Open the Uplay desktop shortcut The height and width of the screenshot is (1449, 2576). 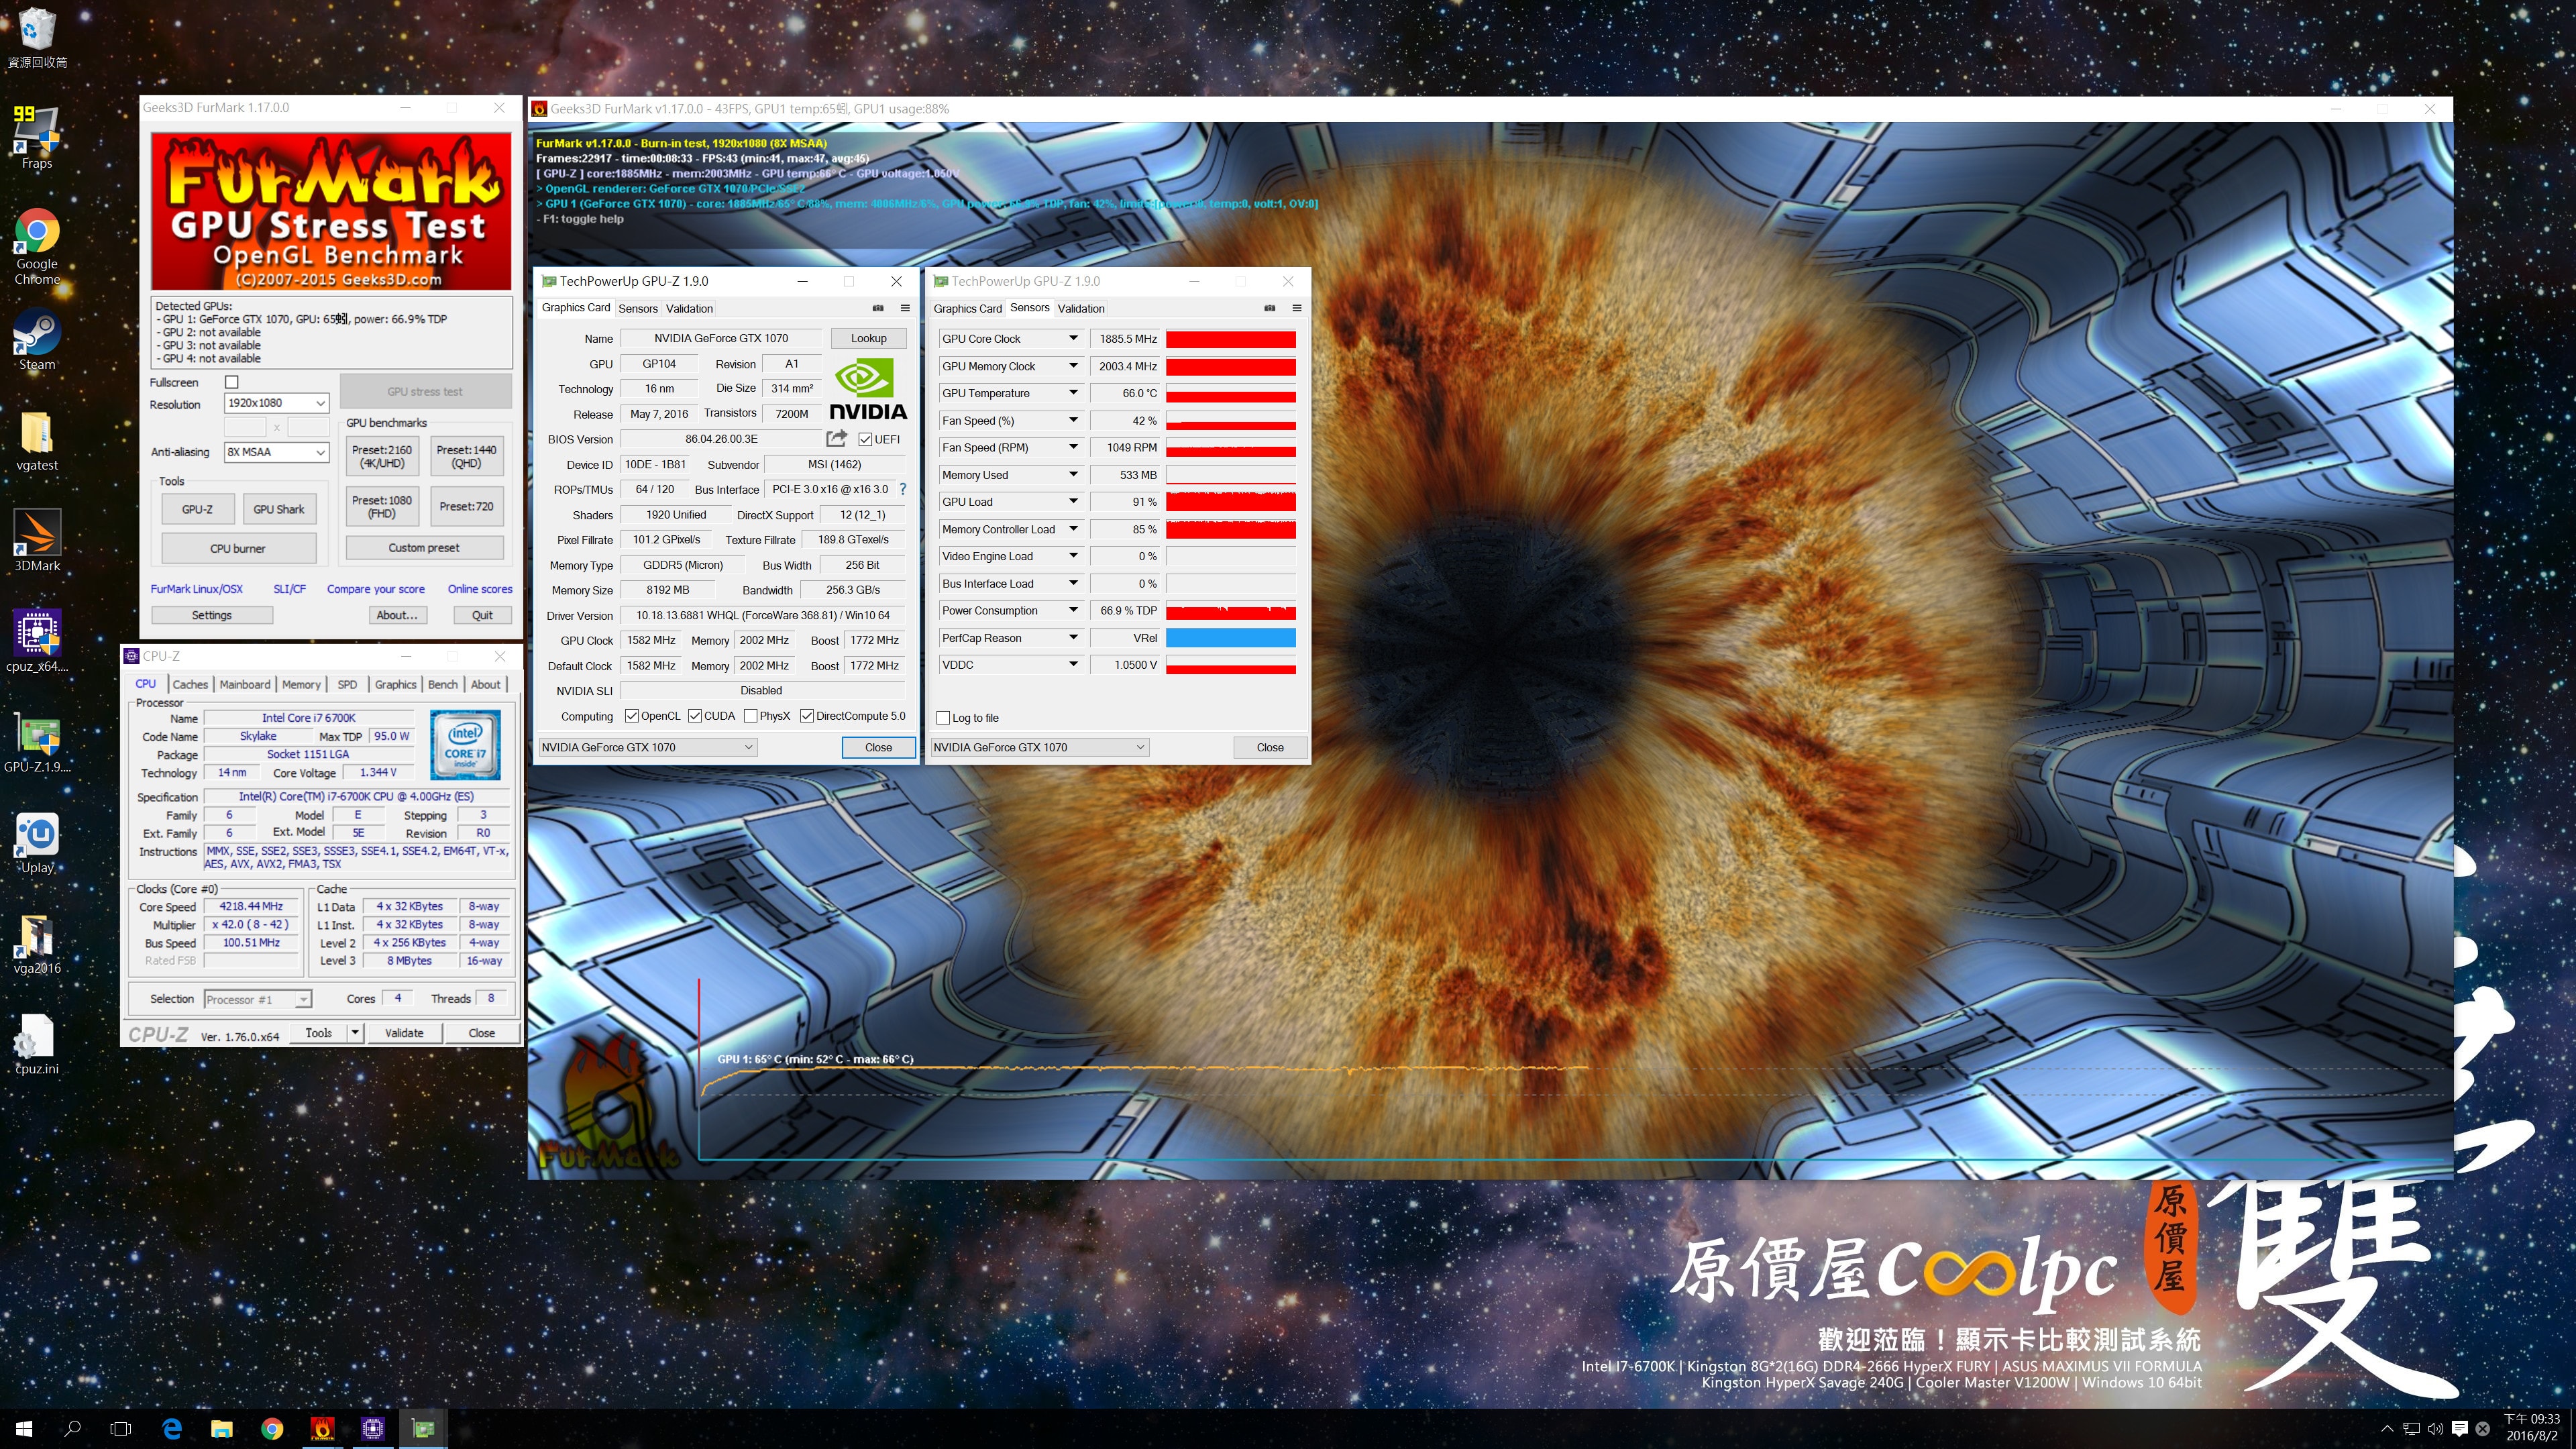(37, 842)
